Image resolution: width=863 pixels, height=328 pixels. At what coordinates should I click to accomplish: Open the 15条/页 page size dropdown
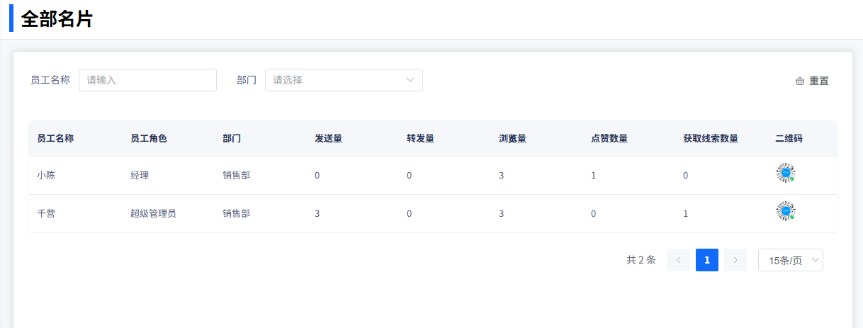[x=790, y=260]
